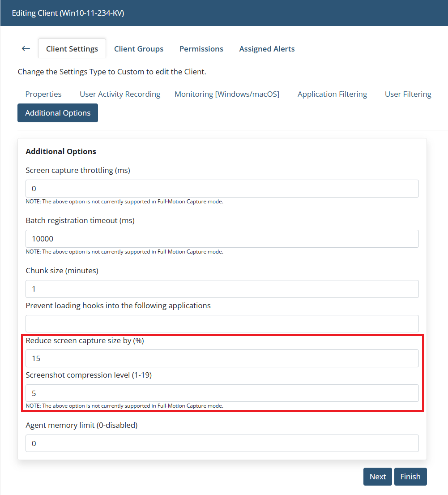Click NOTE under Screen capture throttling

(124, 202)
